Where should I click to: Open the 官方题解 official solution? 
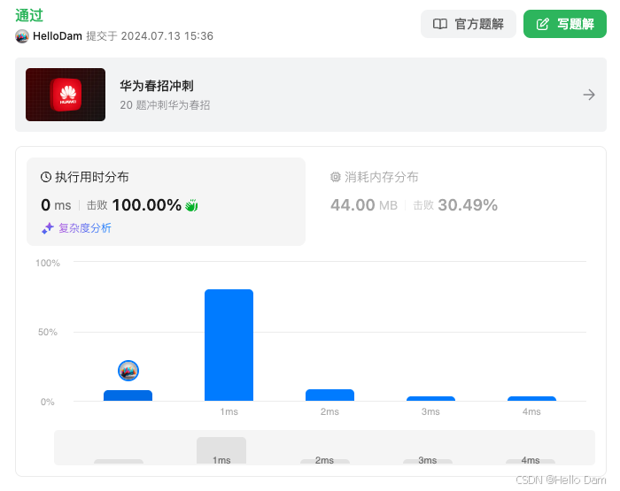click(x=469, y=24)
